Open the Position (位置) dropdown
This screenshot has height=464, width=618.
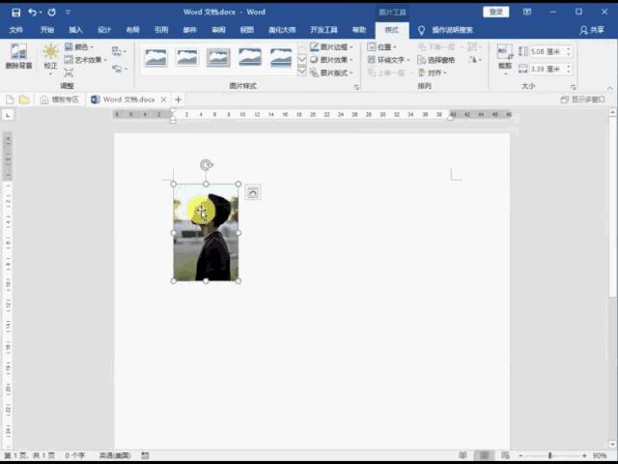point(381,47)
